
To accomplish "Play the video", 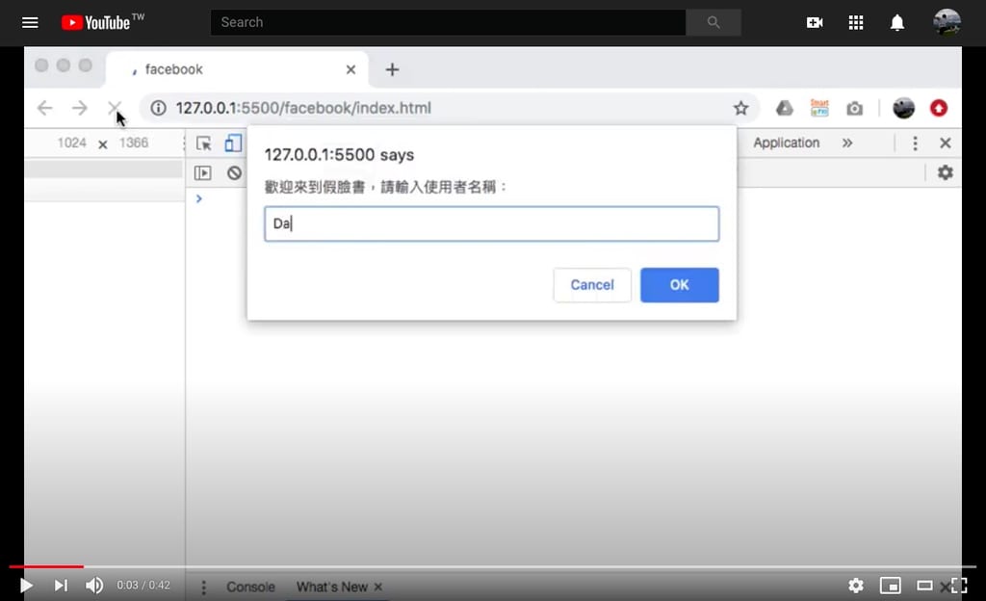I will tap(26, 586).
